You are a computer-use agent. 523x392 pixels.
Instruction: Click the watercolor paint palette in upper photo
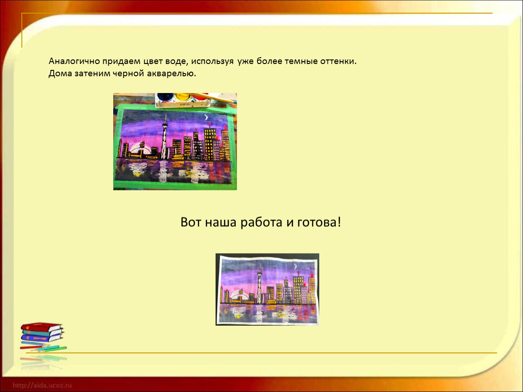click(183, 100)
